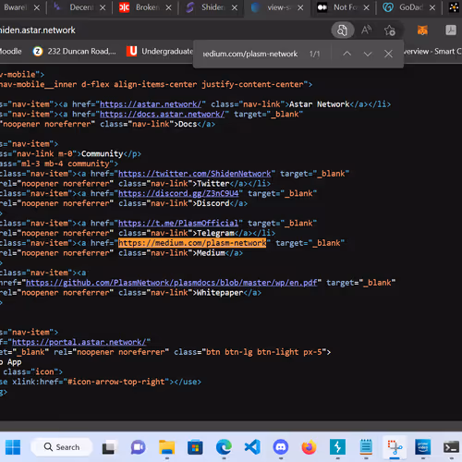Close the Bware tab
Viewport: 462px width, 462px height.
click(37, 7)
